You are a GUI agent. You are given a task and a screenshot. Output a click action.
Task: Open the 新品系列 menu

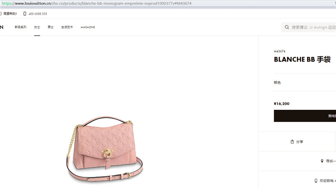pyautogui.click(x=21, y=27)
